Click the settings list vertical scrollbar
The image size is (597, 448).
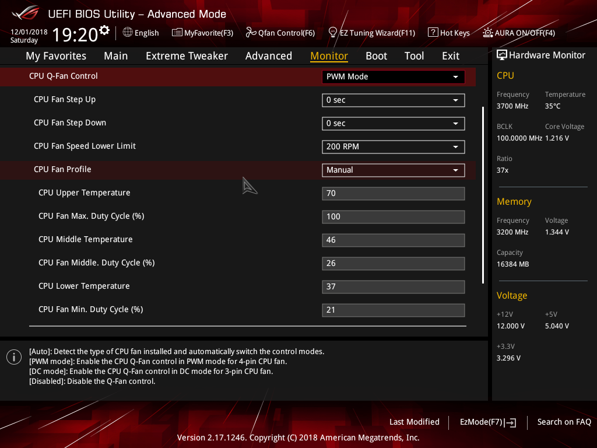[483, 195]
